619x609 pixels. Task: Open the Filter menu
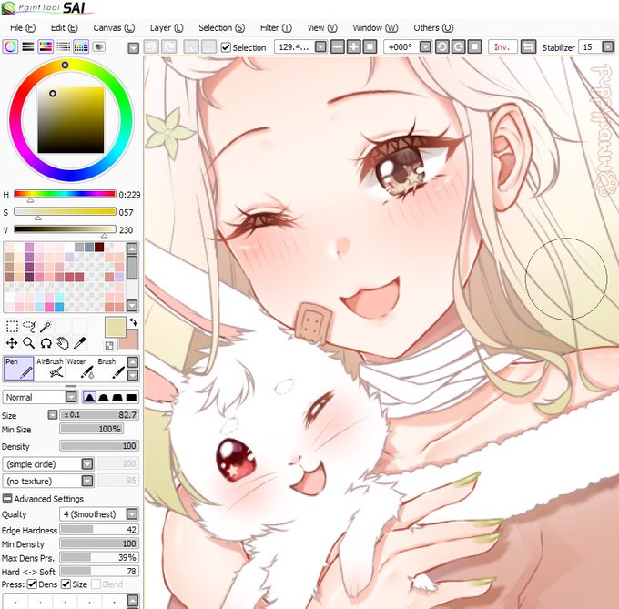[276, 27]
